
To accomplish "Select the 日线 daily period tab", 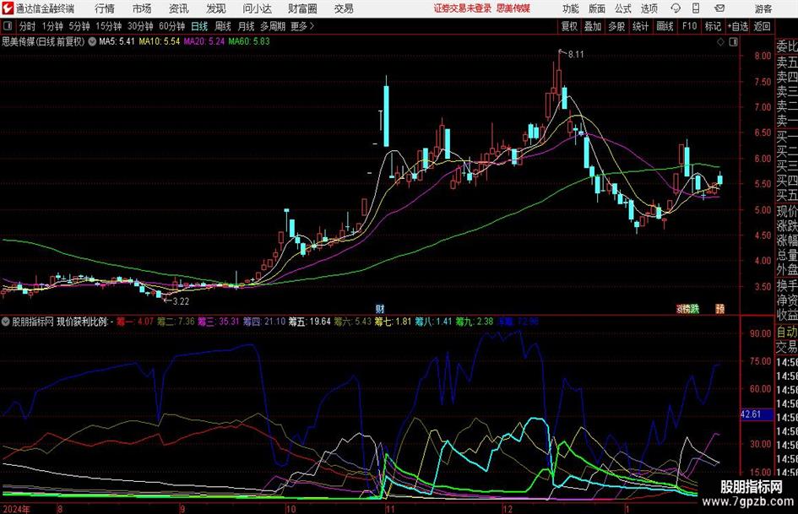I will (199, 26).
